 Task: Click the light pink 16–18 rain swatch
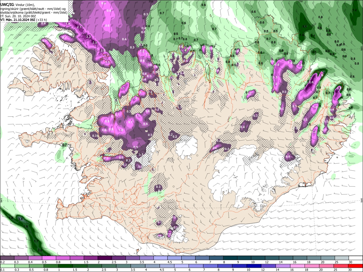297,266
